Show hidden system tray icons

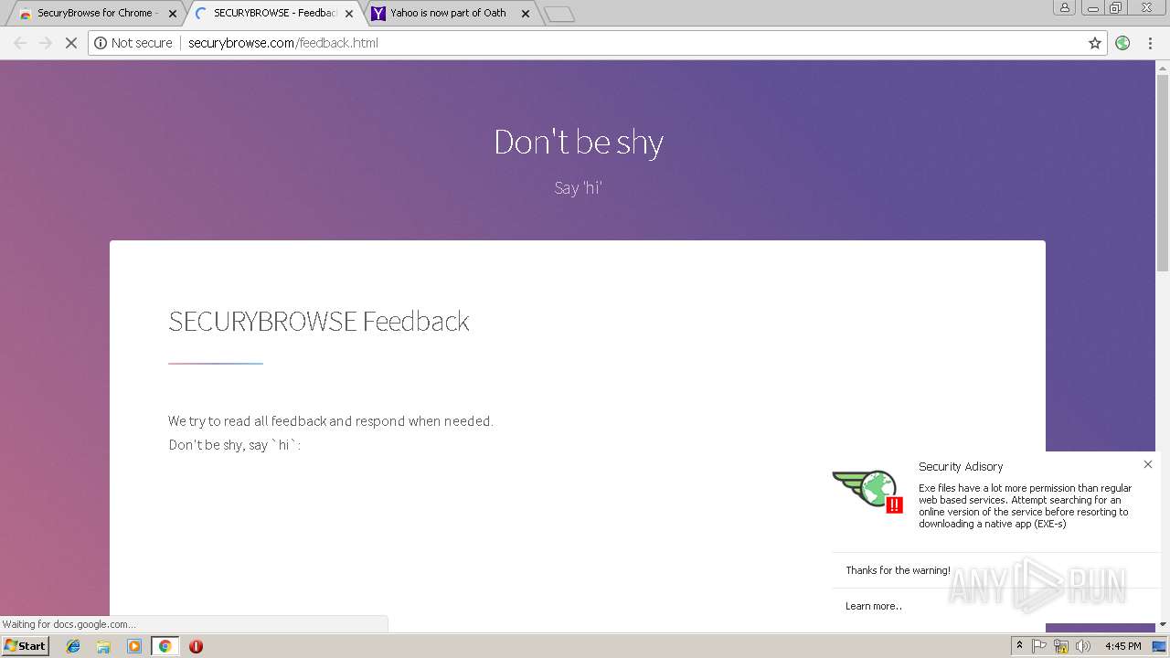pos(1019,646)
